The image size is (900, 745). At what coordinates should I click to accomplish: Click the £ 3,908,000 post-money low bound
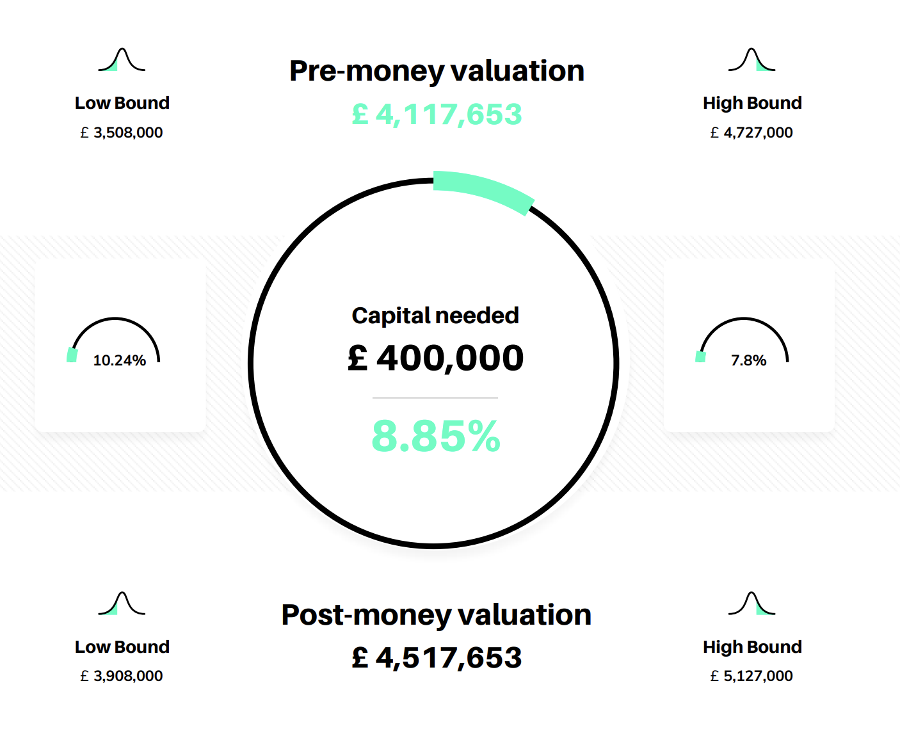click(122, 676)
